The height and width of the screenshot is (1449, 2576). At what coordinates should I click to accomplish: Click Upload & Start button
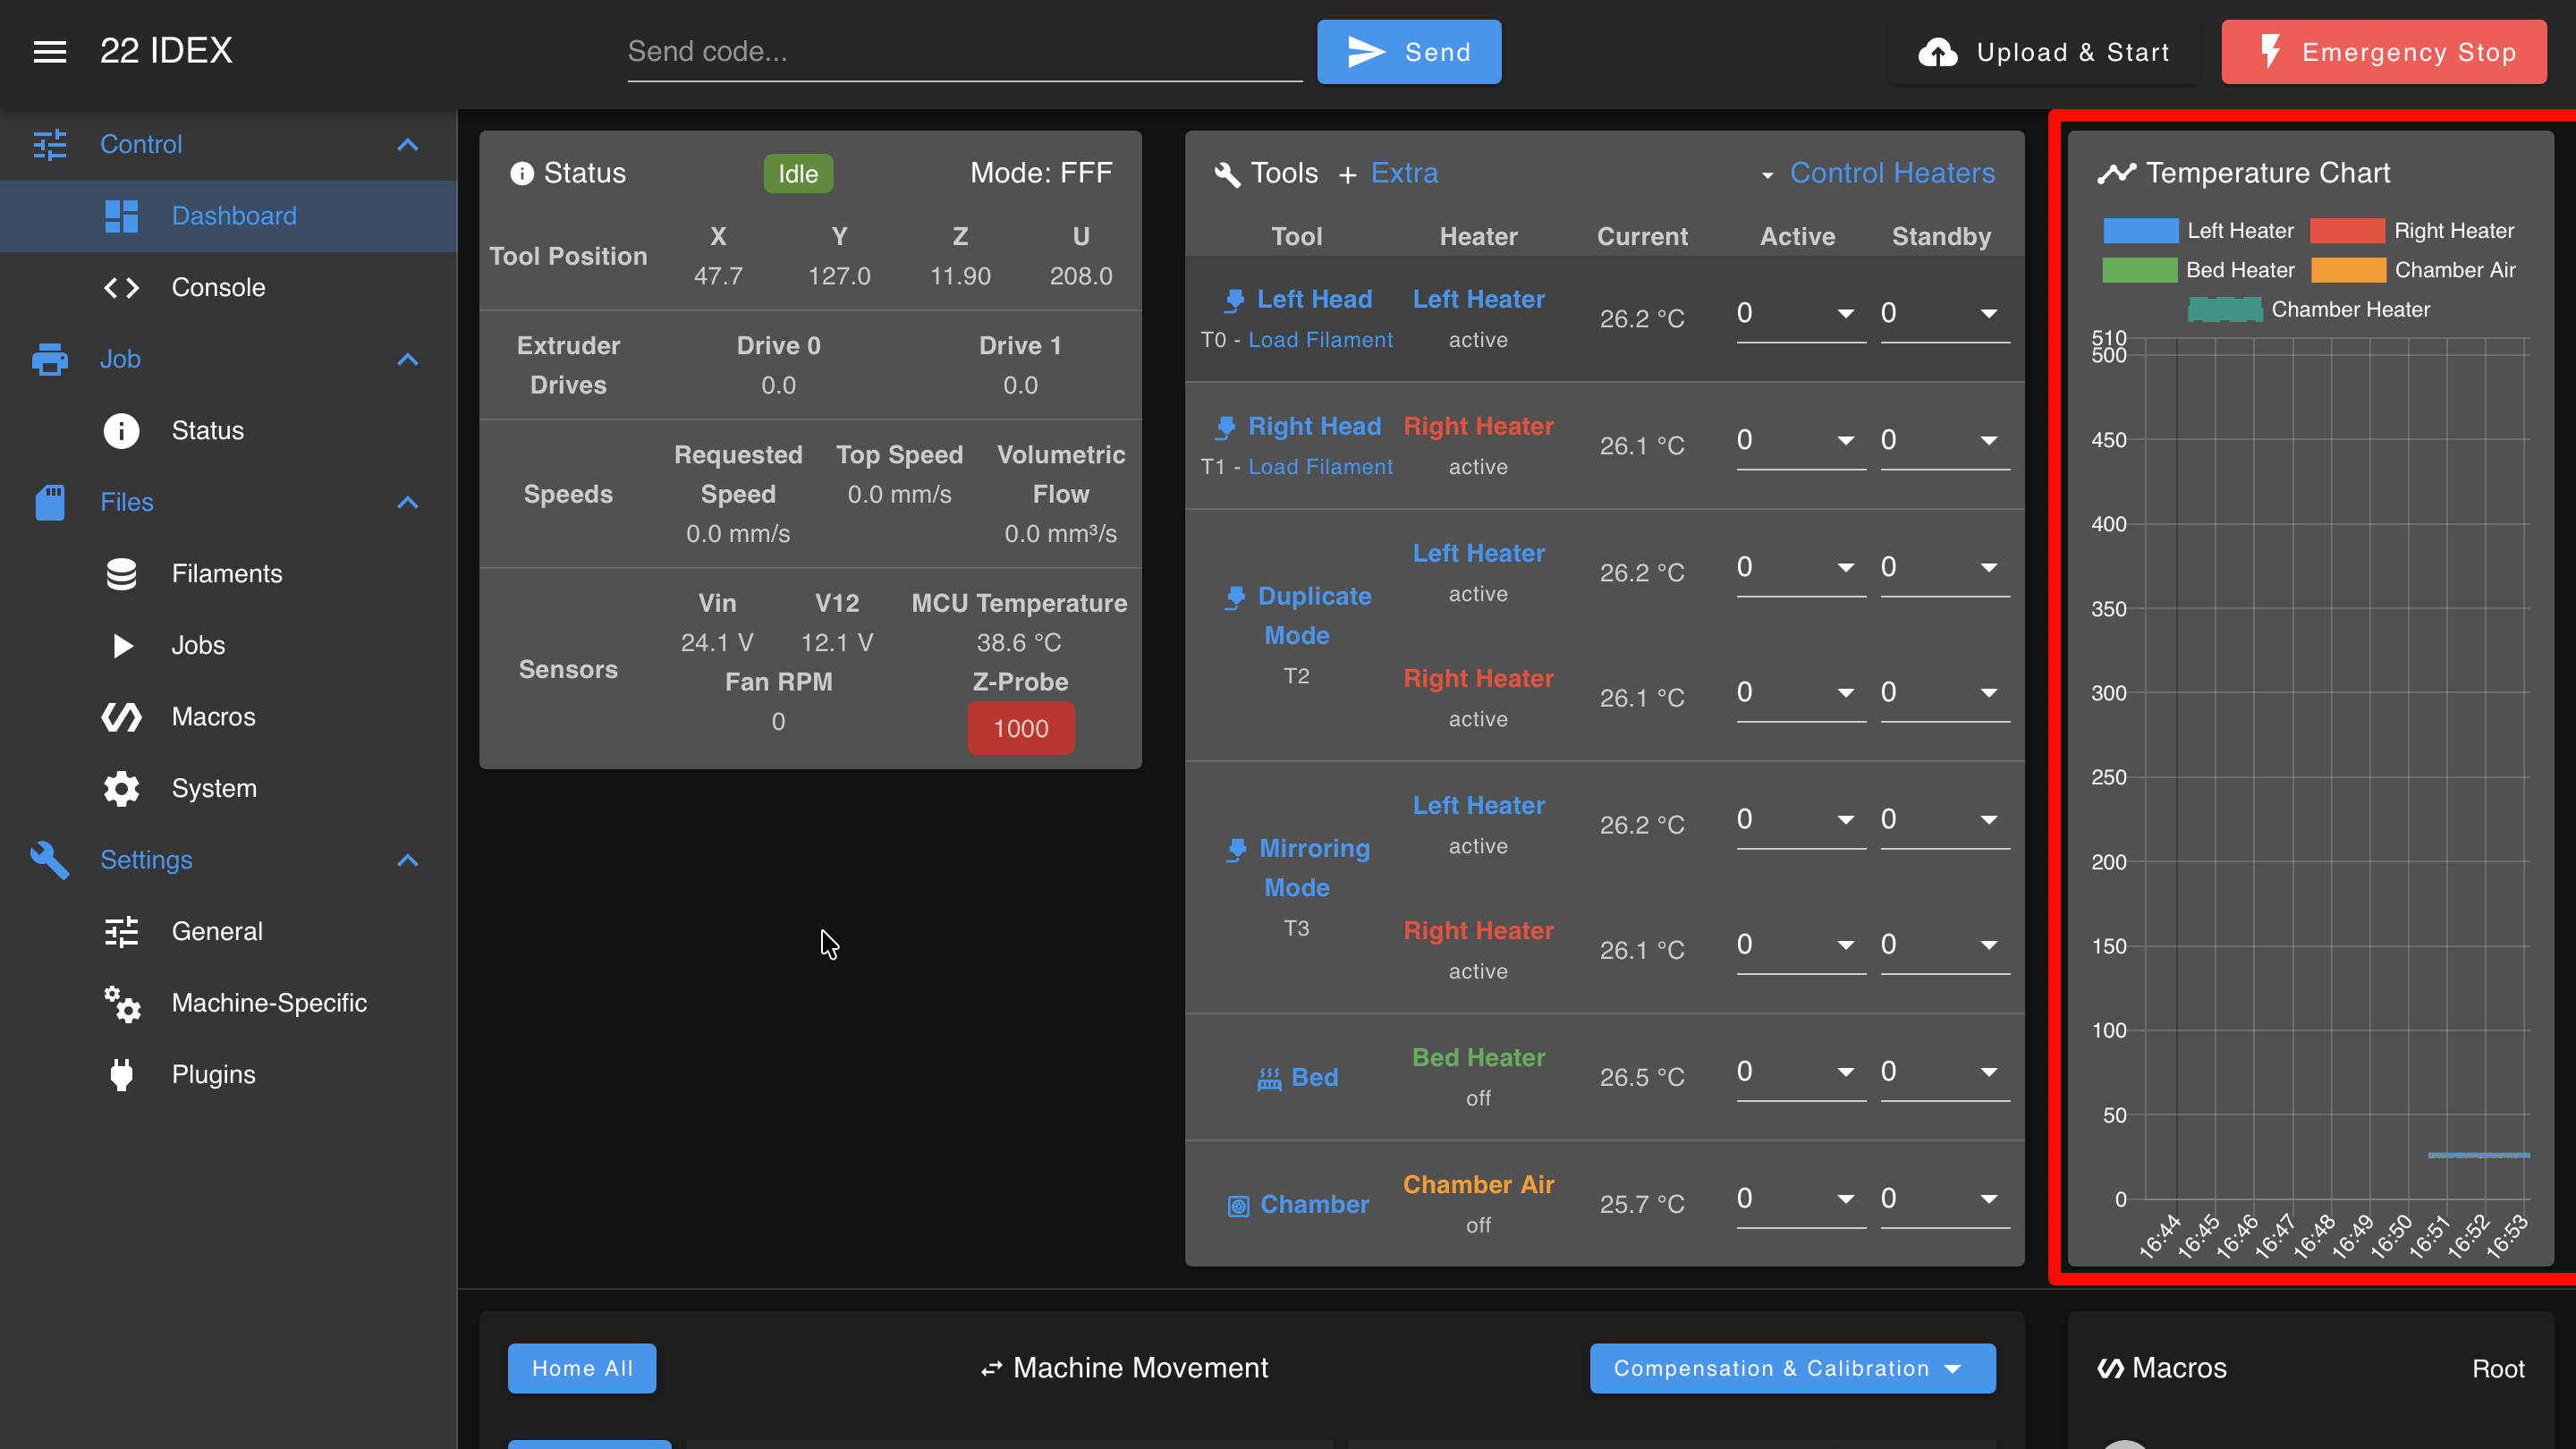point(2043,52)
